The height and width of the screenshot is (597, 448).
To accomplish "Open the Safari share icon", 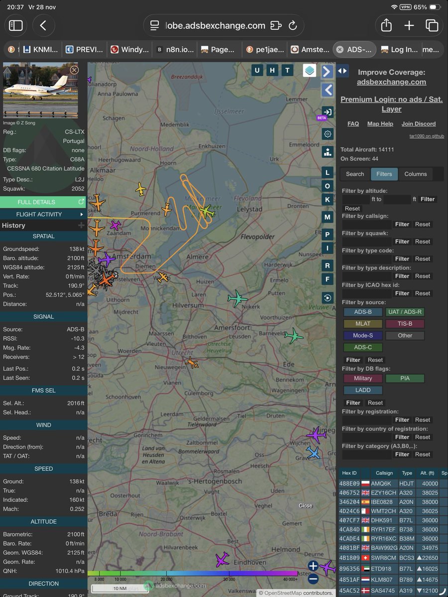I will point(385,25).
